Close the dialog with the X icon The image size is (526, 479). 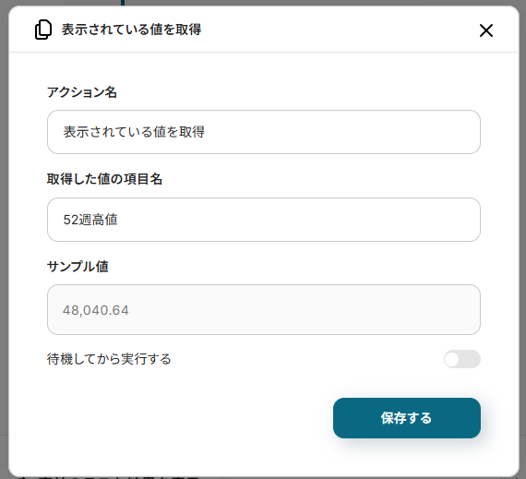tap(486, 30)
